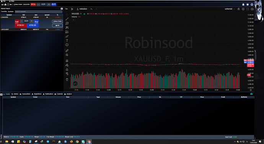This screenshot has height=144, width=264.
Task: Click the blue BUY button in top toolbar
Action: [x=54, y=4]
